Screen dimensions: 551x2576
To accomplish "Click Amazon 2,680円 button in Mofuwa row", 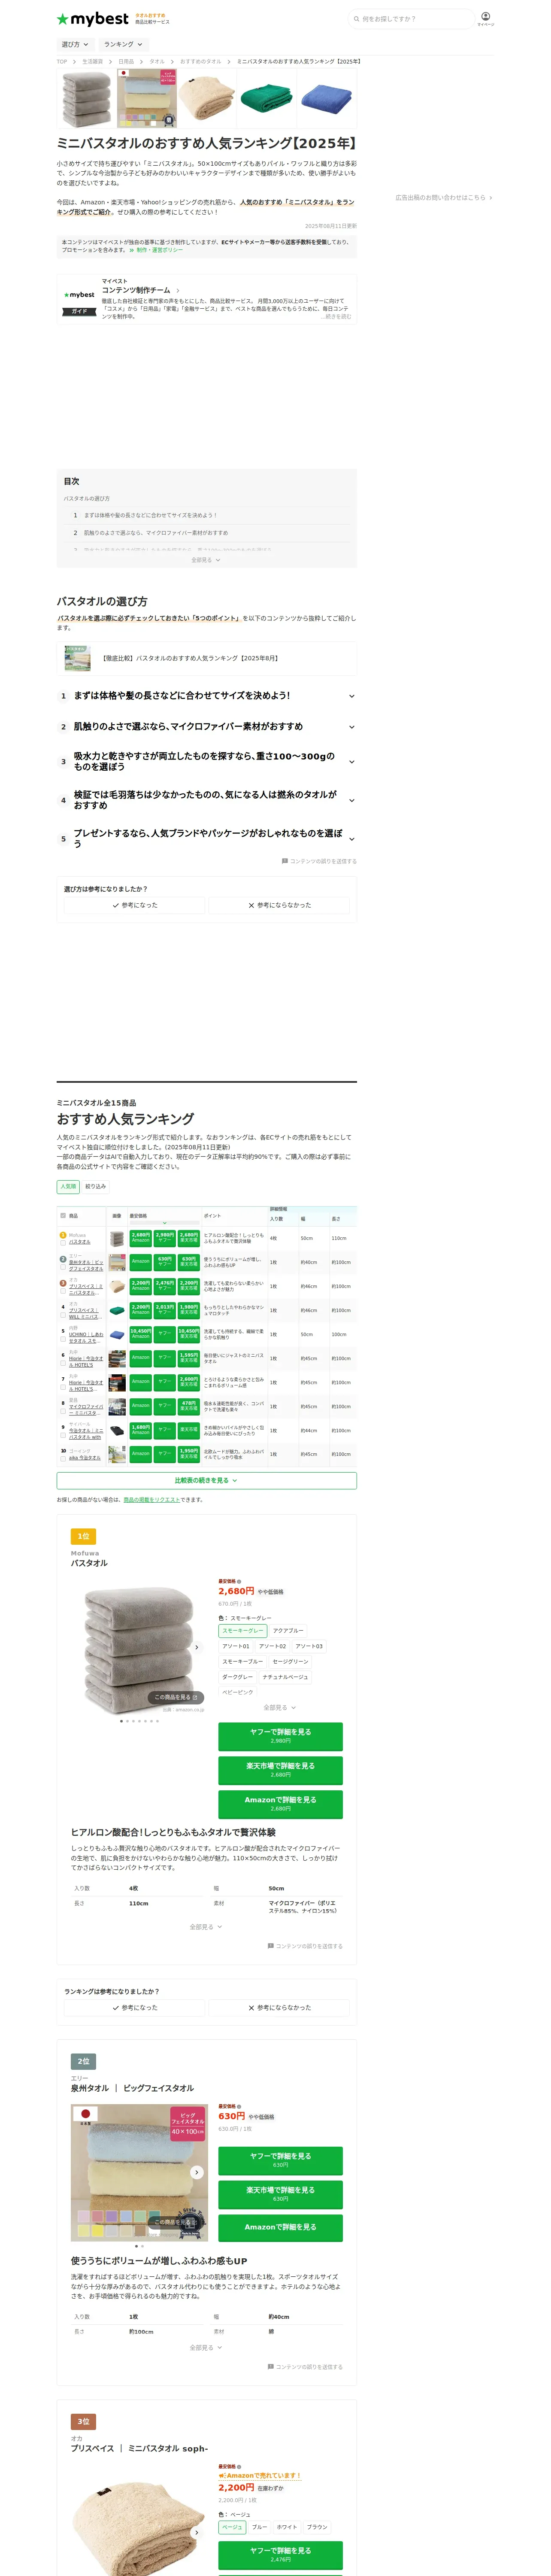I will [x=141, y=1238].
